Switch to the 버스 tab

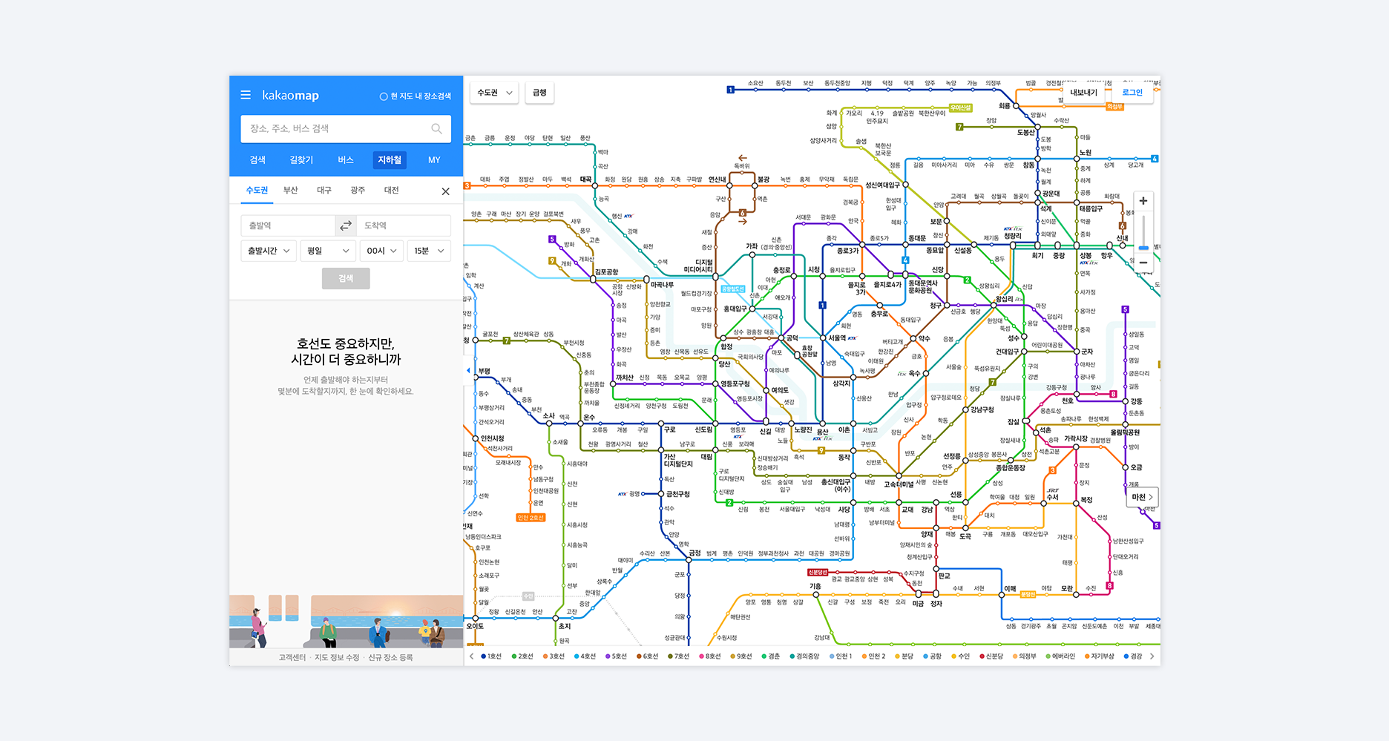coord(346,159)
